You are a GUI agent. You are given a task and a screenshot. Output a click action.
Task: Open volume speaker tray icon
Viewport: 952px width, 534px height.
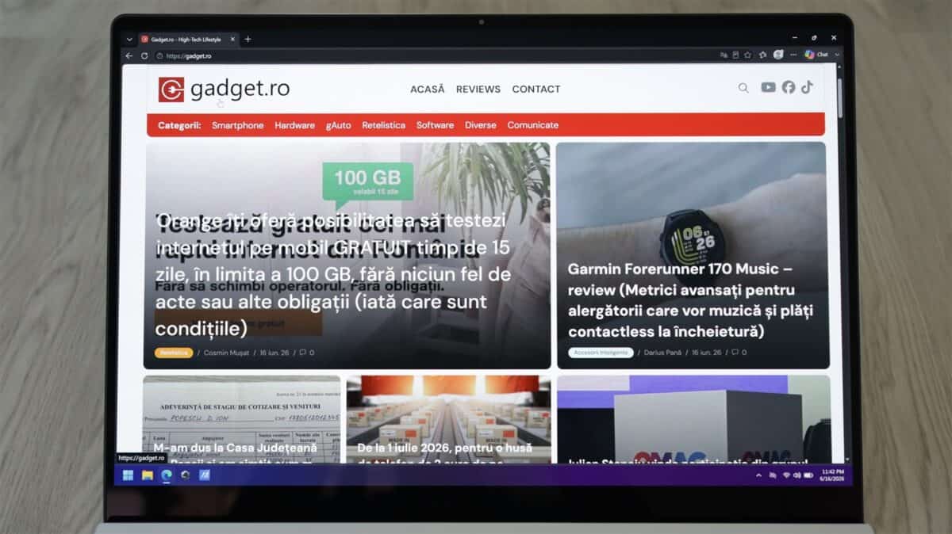pyautogui.click(x=797, y=475)
